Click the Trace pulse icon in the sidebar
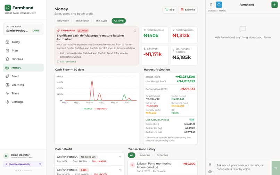This screenshot has width=280, height=175. click(7, 93)
